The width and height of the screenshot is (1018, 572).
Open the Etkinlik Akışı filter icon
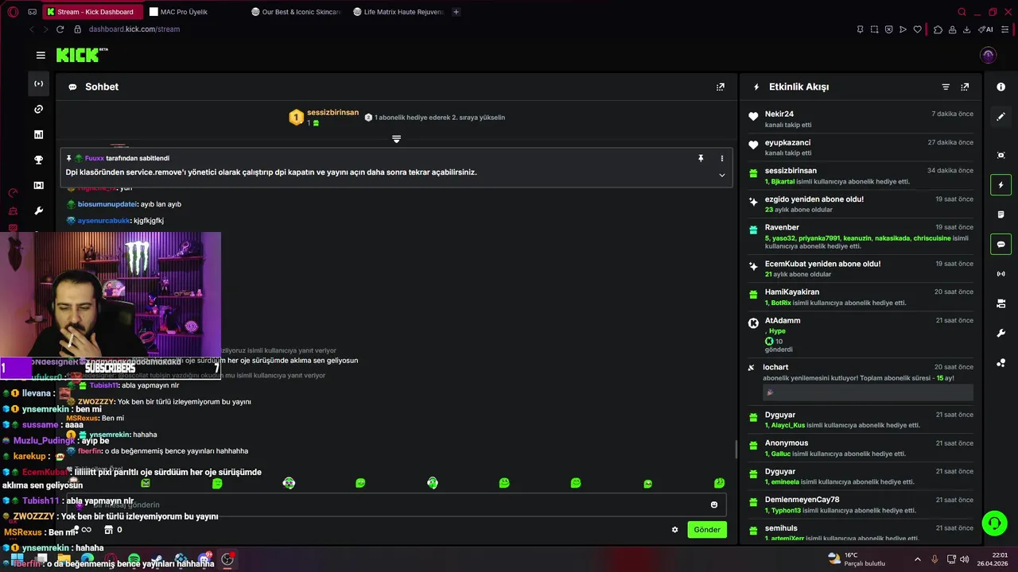(946, 87)
